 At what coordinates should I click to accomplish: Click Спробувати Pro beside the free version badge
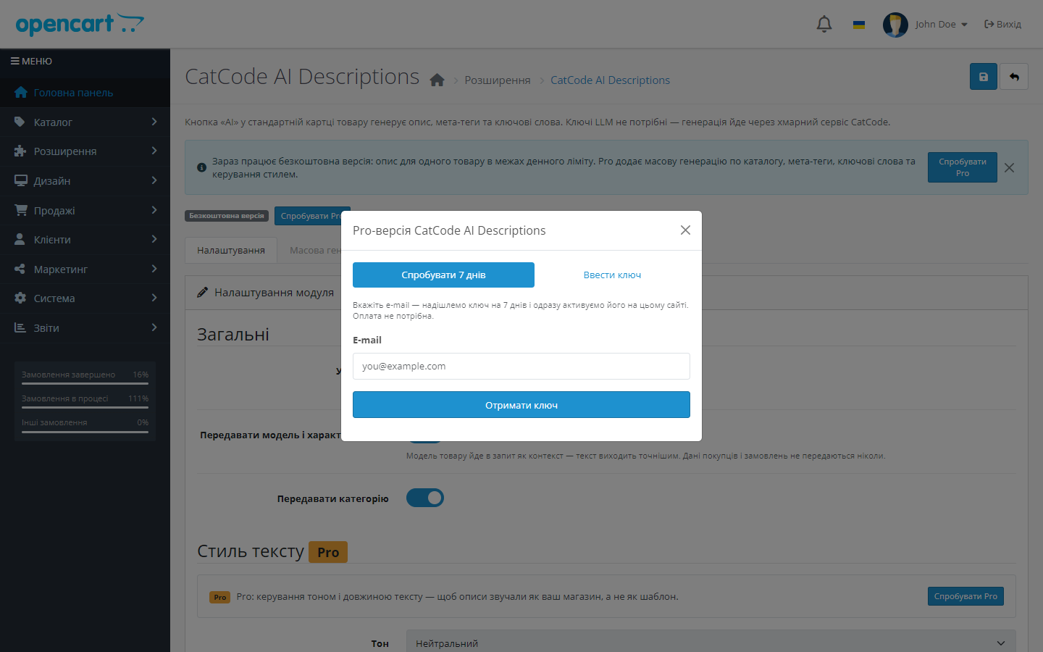pos(311,216)
